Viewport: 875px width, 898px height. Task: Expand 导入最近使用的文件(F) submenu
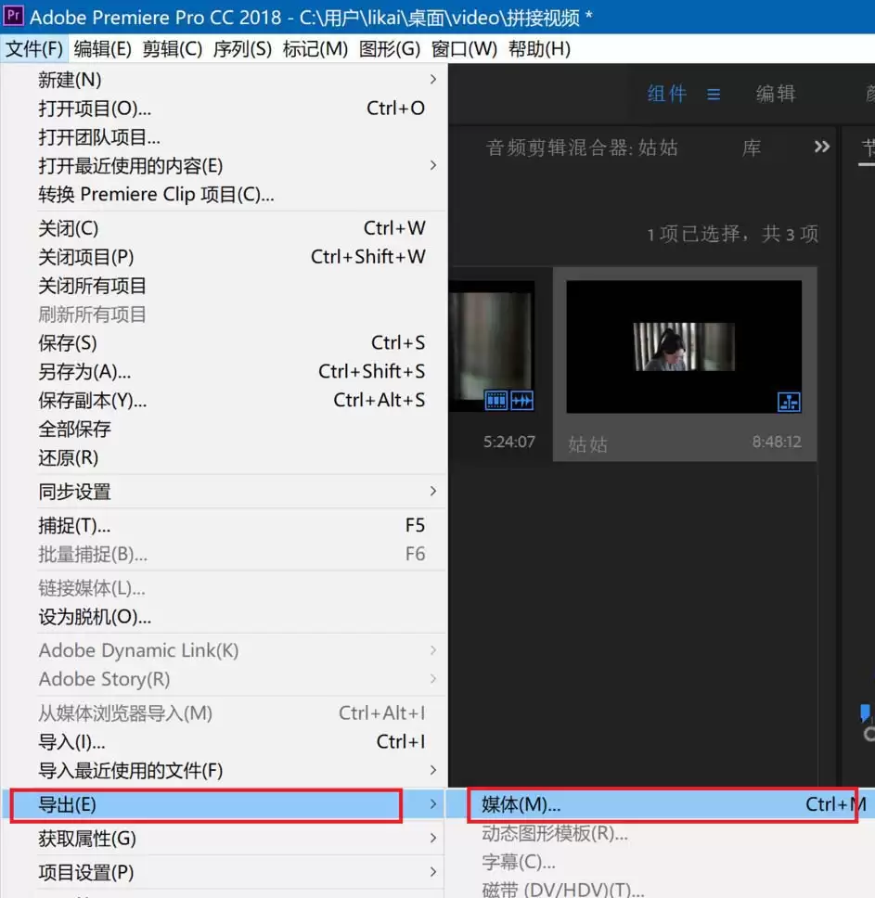click(x=225, y=770)
